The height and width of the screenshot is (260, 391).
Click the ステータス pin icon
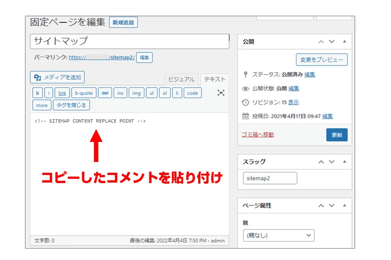(245, 74)
